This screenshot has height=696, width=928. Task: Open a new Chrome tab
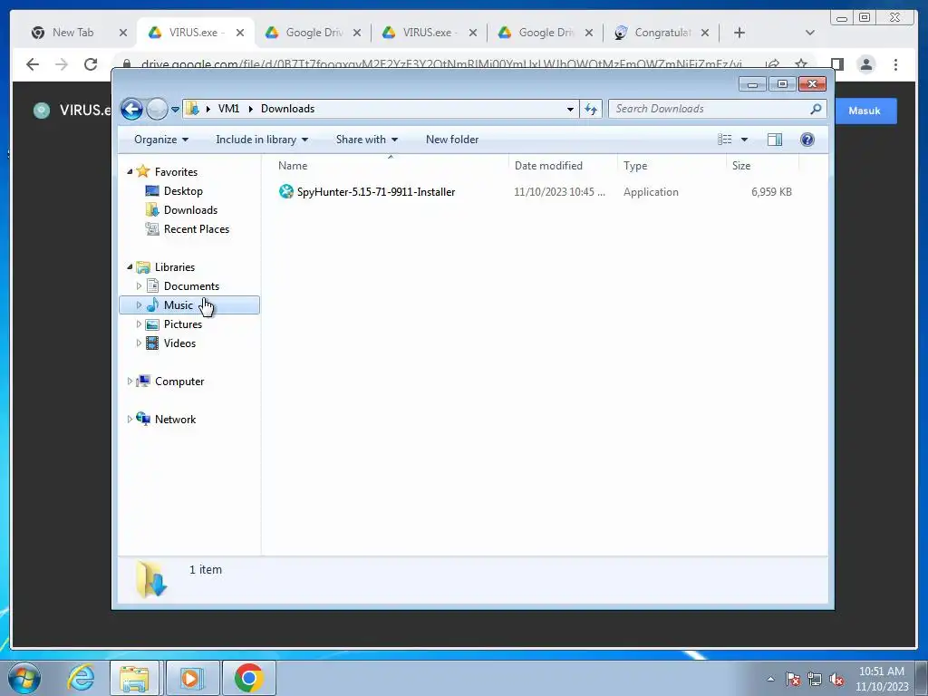pos(739,33)
